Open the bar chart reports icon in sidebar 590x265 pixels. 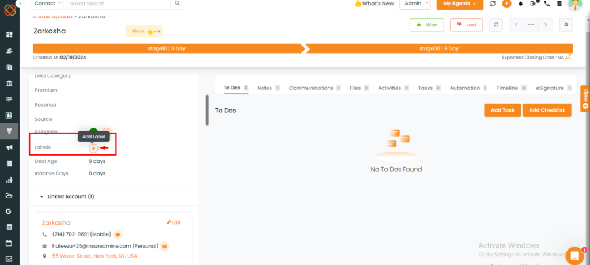[9, 180]
